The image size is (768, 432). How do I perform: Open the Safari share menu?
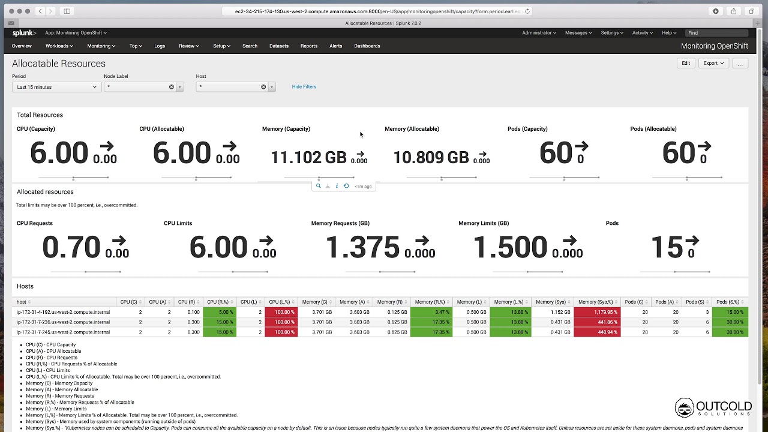[734, 11]
